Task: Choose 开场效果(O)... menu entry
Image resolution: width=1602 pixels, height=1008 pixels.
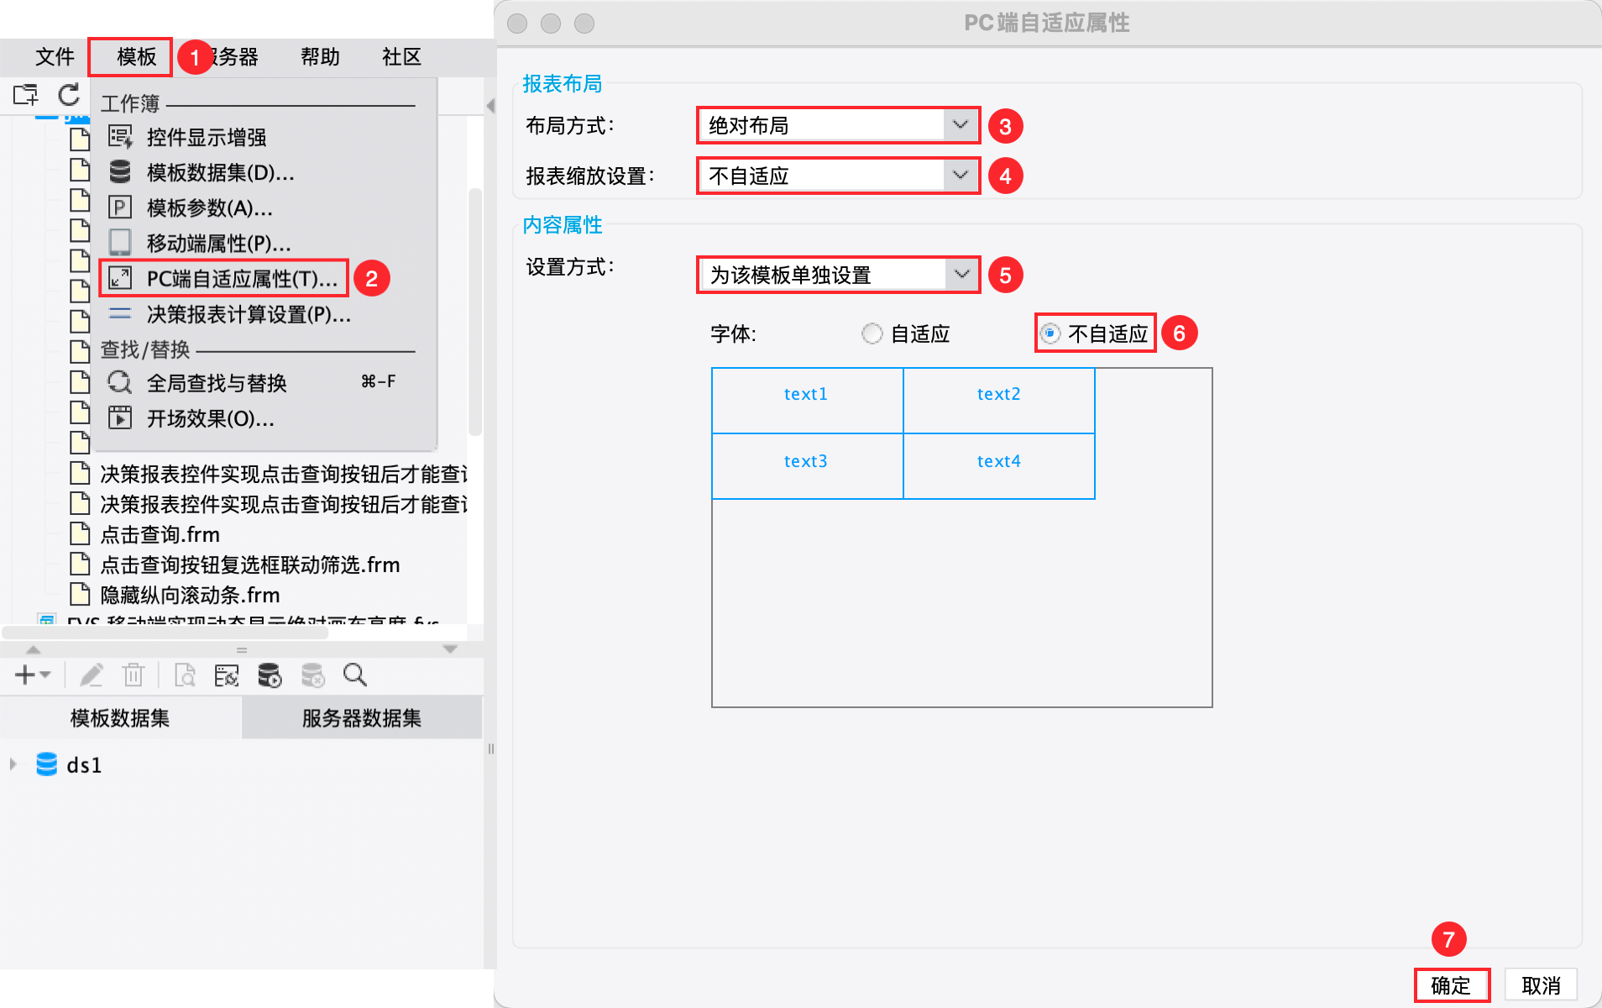Action: [x=210, y=418]
